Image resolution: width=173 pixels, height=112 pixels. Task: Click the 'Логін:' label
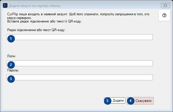pyautogui.click(x=12, y=56)
